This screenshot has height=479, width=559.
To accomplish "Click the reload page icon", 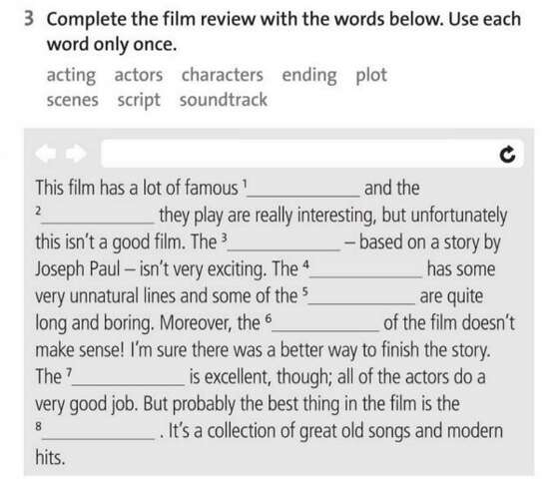I will coord(507,155).
